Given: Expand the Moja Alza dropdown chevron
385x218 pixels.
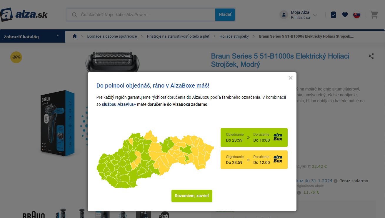Looking at the screenshot, I should (315, 15).
